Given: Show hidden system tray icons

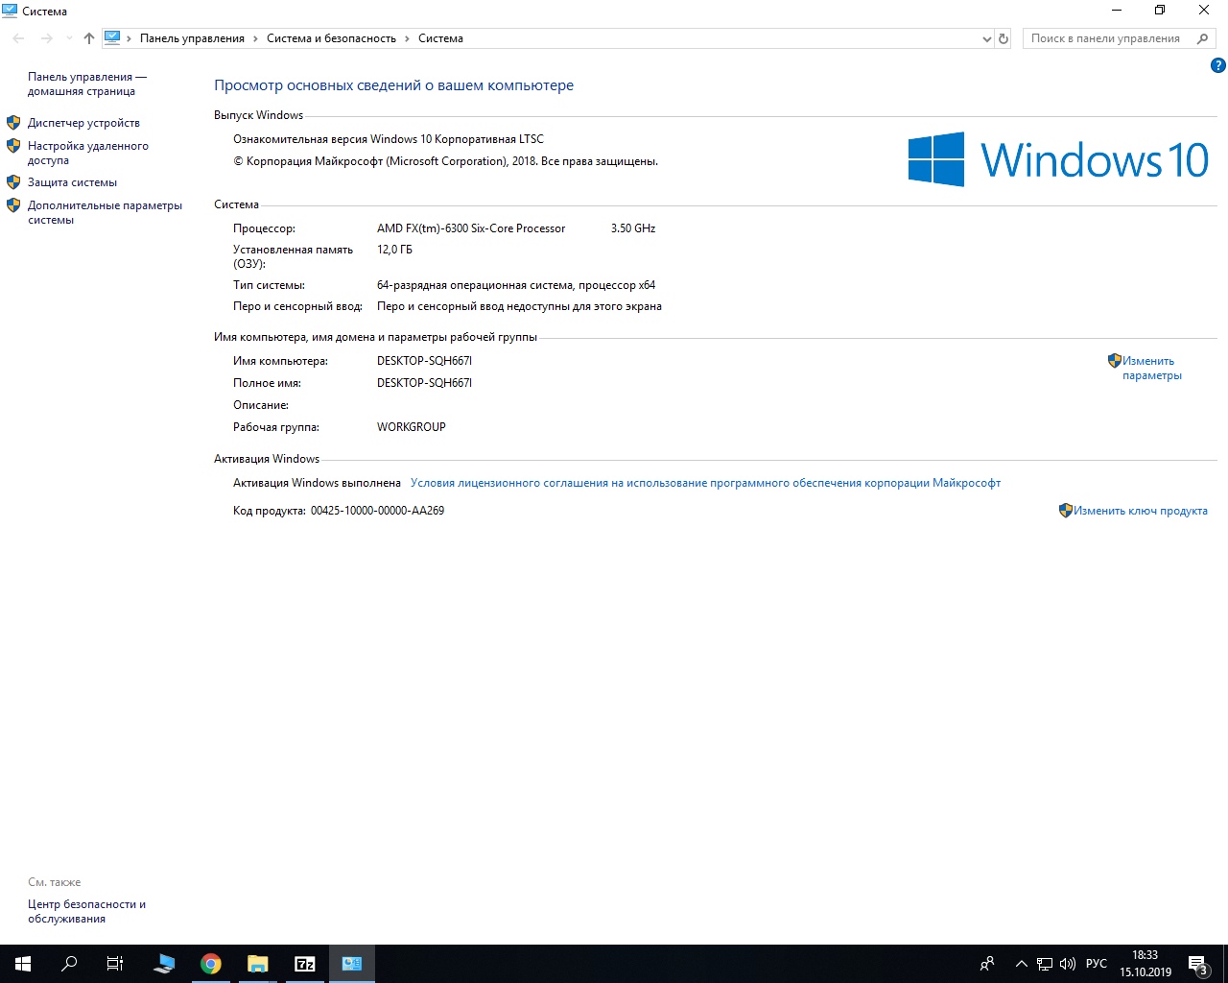Looking at the screenshot, I should (1022, 964).
